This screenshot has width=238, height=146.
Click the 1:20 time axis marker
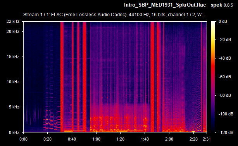coord(121,139)
